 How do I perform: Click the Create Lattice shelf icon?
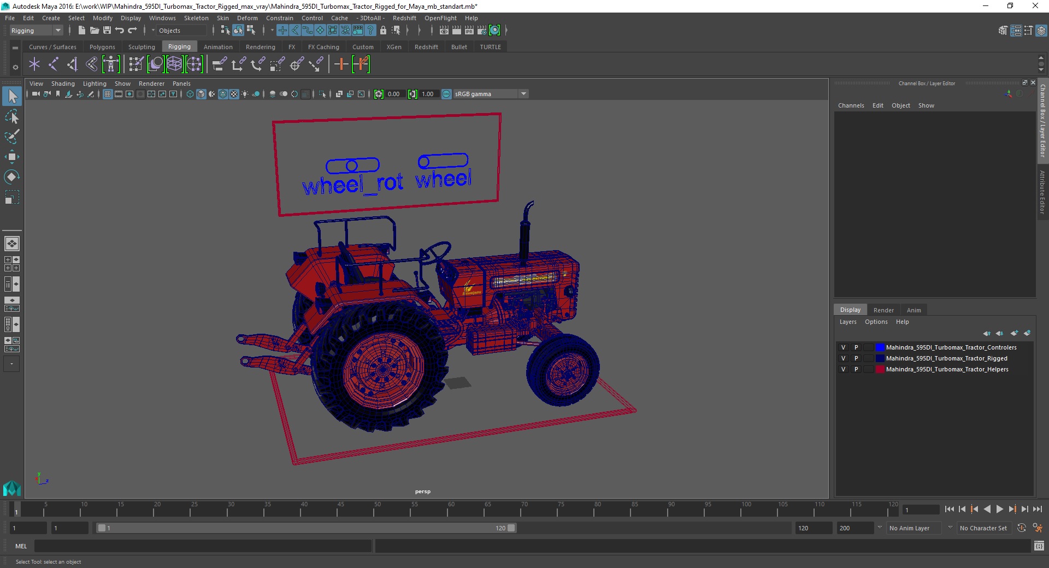click(x=175, y=64)
